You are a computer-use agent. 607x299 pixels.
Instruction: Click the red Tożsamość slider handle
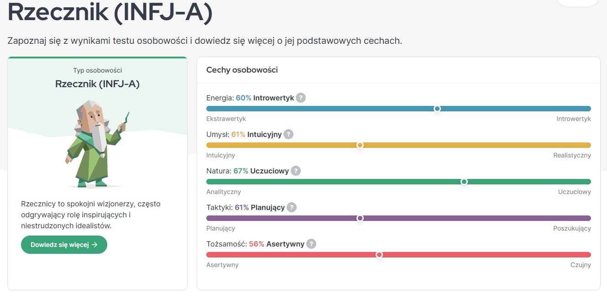[x=379, y=255]
